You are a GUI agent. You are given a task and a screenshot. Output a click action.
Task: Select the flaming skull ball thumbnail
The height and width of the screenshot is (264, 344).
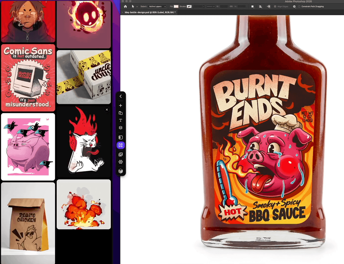coord(84,24)
